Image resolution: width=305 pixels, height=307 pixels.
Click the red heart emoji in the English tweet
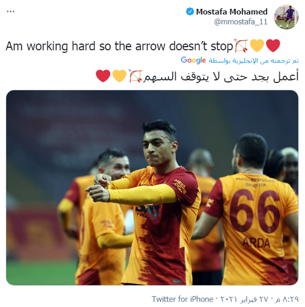(x=273, y=46)
